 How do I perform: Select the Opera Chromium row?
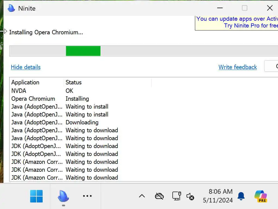(144, 99)
